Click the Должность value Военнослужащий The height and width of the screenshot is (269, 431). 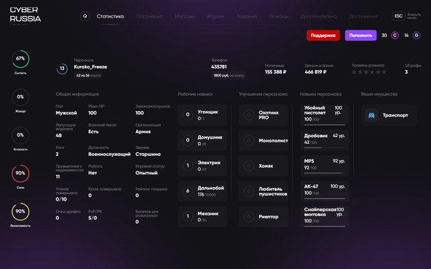point(109,154)
